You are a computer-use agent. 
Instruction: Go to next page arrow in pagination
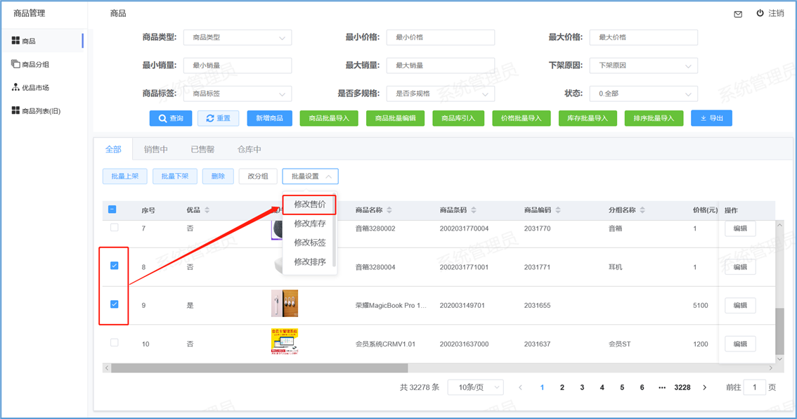705,387
